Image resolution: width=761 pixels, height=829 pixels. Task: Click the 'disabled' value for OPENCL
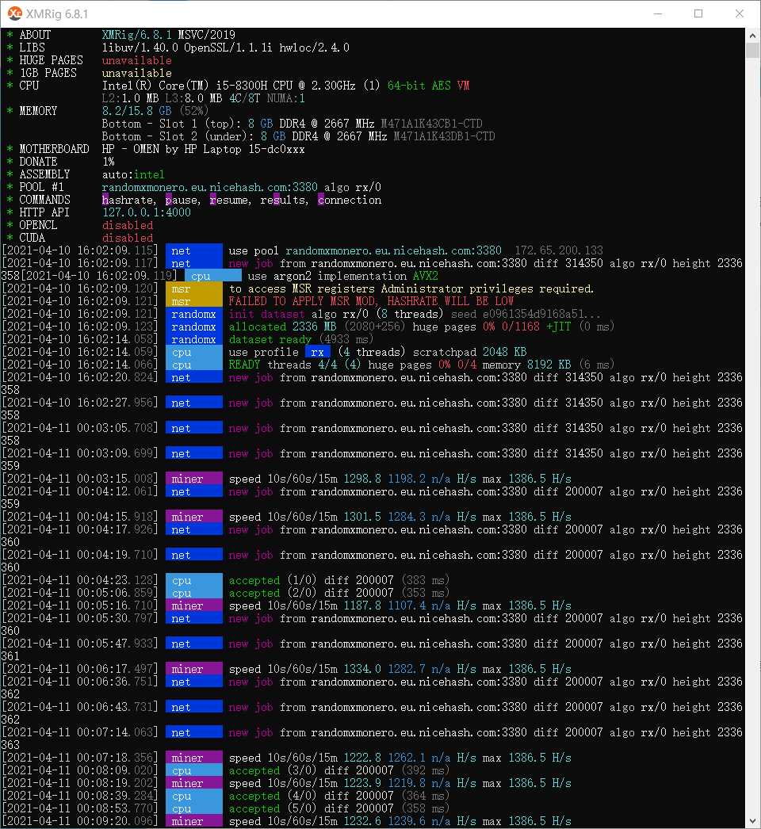pyautogui.click(x=127, y=225)
